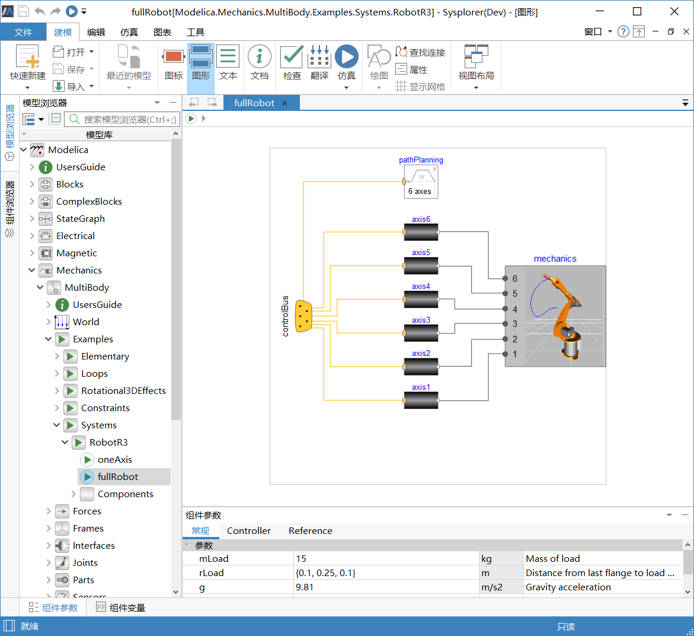Toggle Show Grid (显示网格) option
Viewport: 694px width, 636px height.
[x=420, y=87]
